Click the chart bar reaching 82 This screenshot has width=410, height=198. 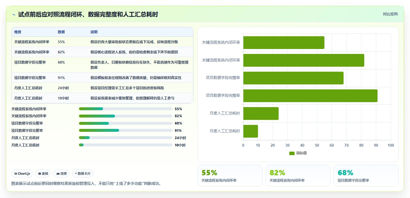point(304,60)
